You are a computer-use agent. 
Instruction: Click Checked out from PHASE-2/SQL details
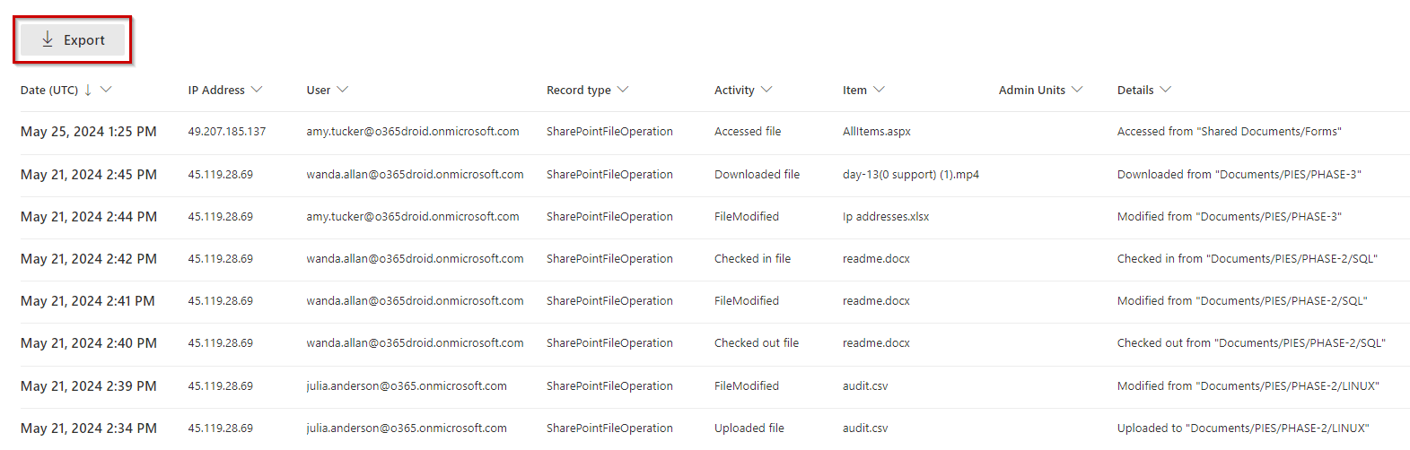[1251, 343]
